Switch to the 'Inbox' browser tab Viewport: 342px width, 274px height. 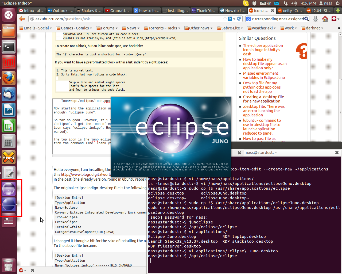32,10
